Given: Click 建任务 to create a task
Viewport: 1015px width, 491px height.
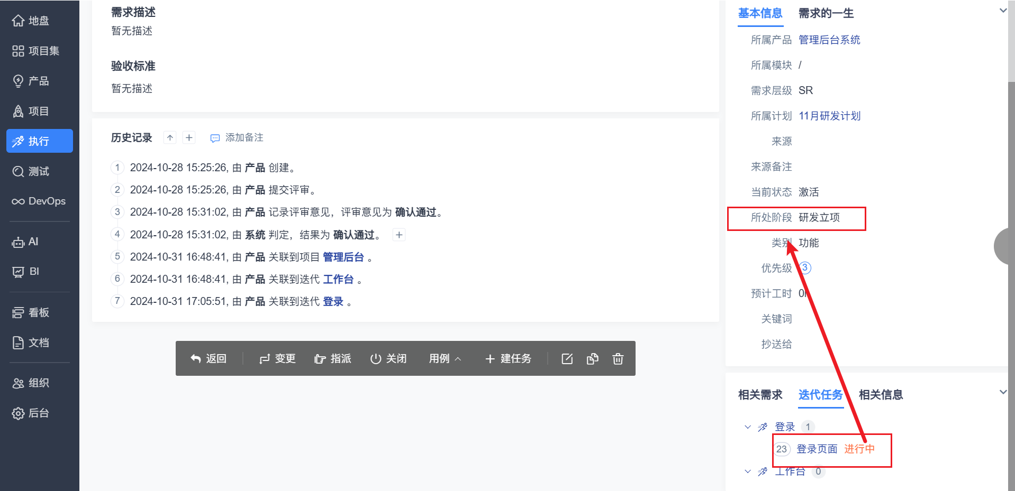Looking at the screenshot, I should point(508,358).
